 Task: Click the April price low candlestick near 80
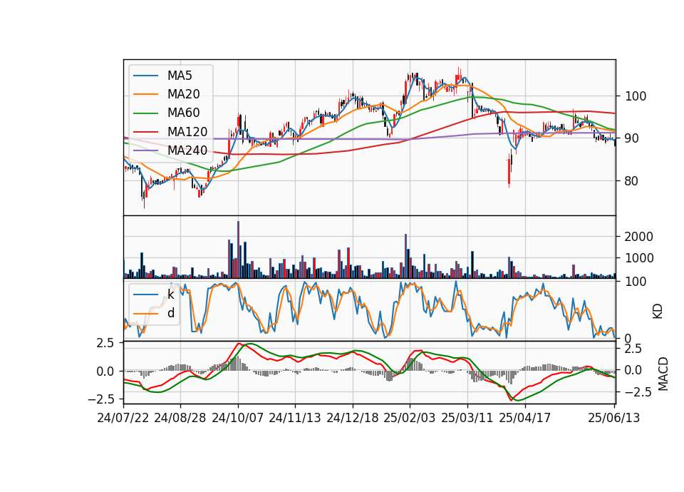point(509,171)
